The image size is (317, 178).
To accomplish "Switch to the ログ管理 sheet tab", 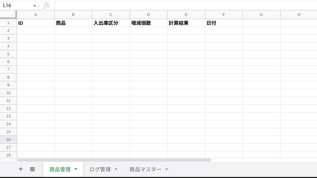I will (x=100, y=170).
